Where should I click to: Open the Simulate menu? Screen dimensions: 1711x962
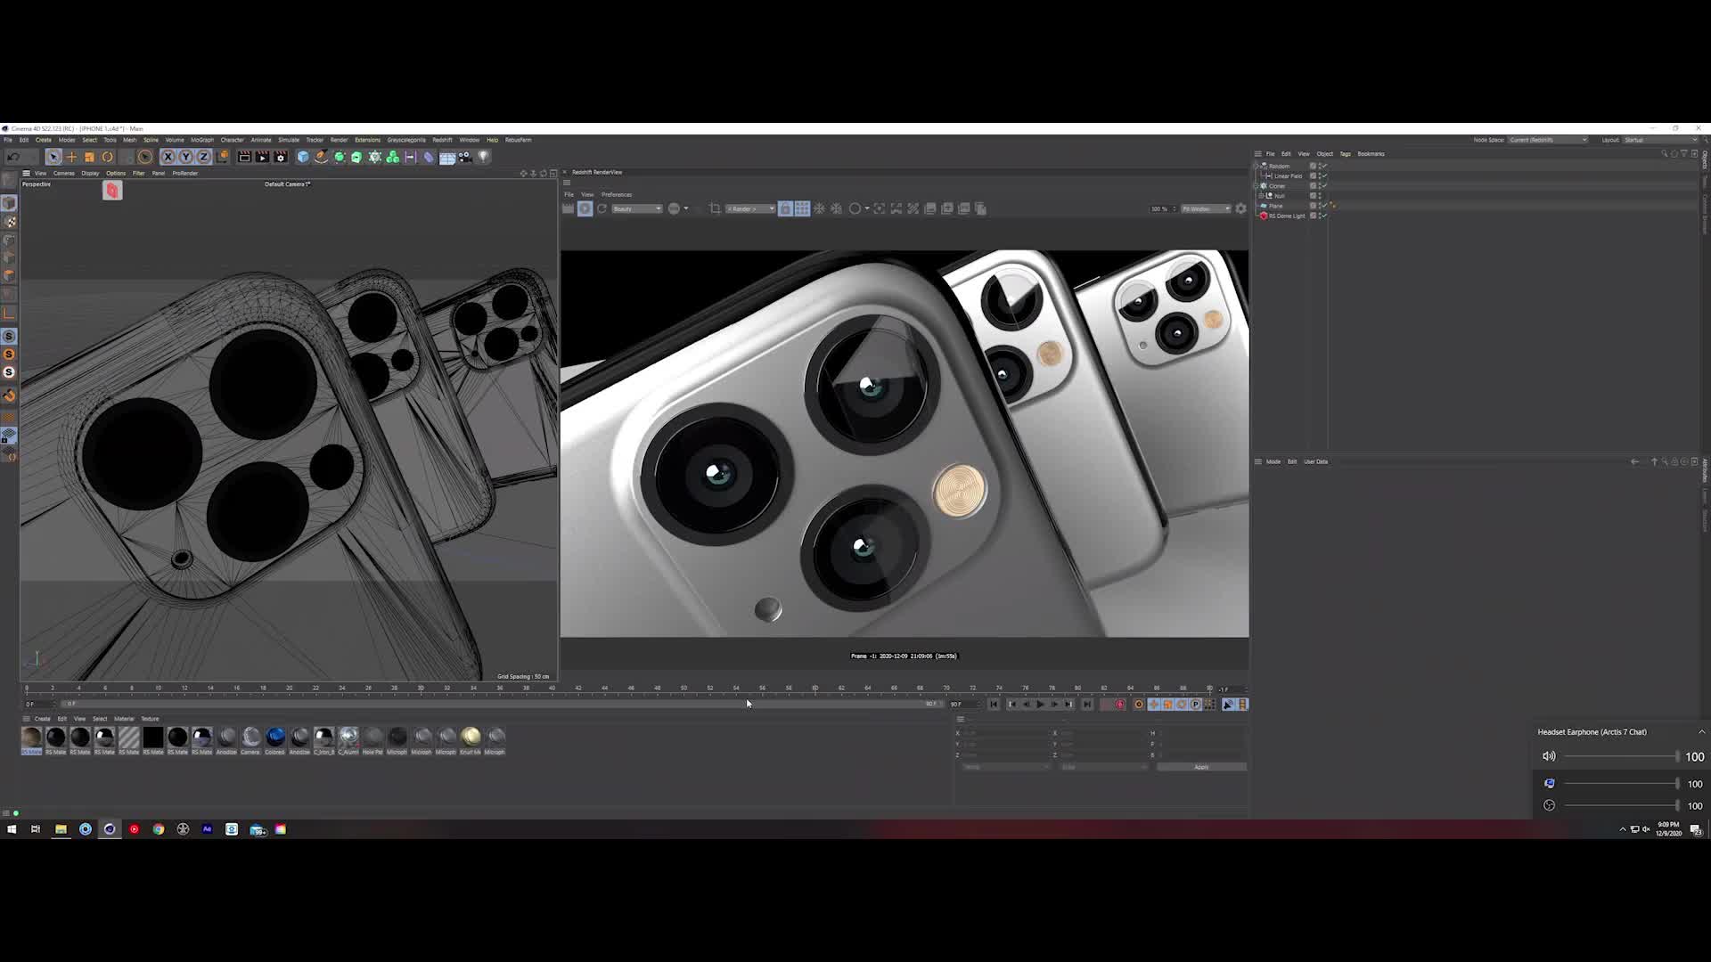pyautogui.click(x=289, y=140)
